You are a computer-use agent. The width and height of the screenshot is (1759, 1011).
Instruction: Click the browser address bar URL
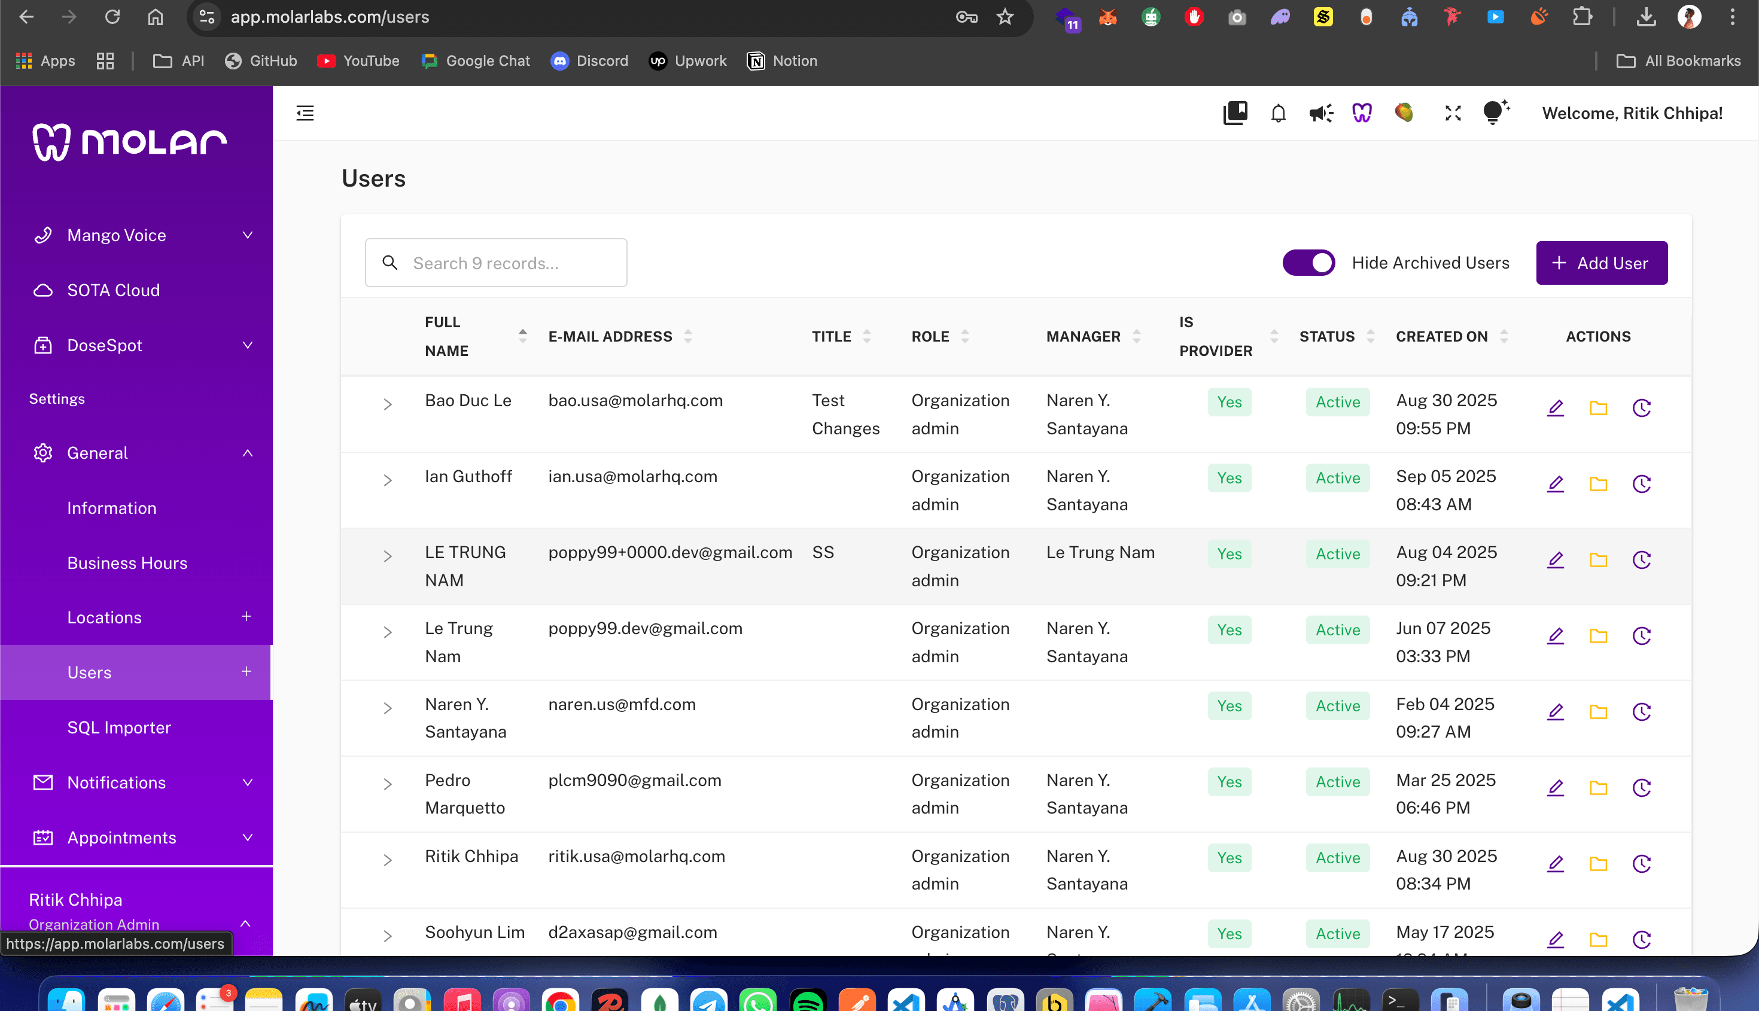pos(330,17)
